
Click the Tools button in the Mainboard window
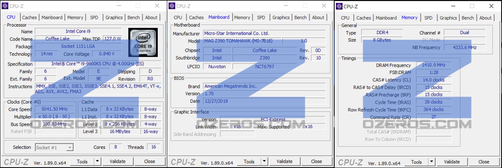(249, 161)
